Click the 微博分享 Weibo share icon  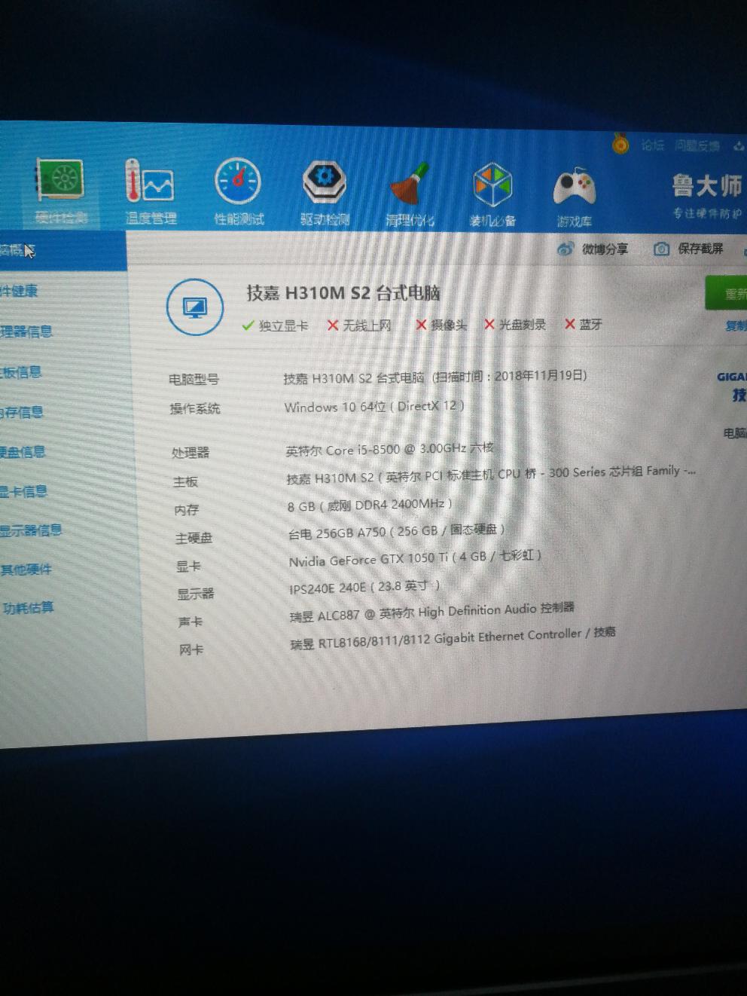pos(566,249)
